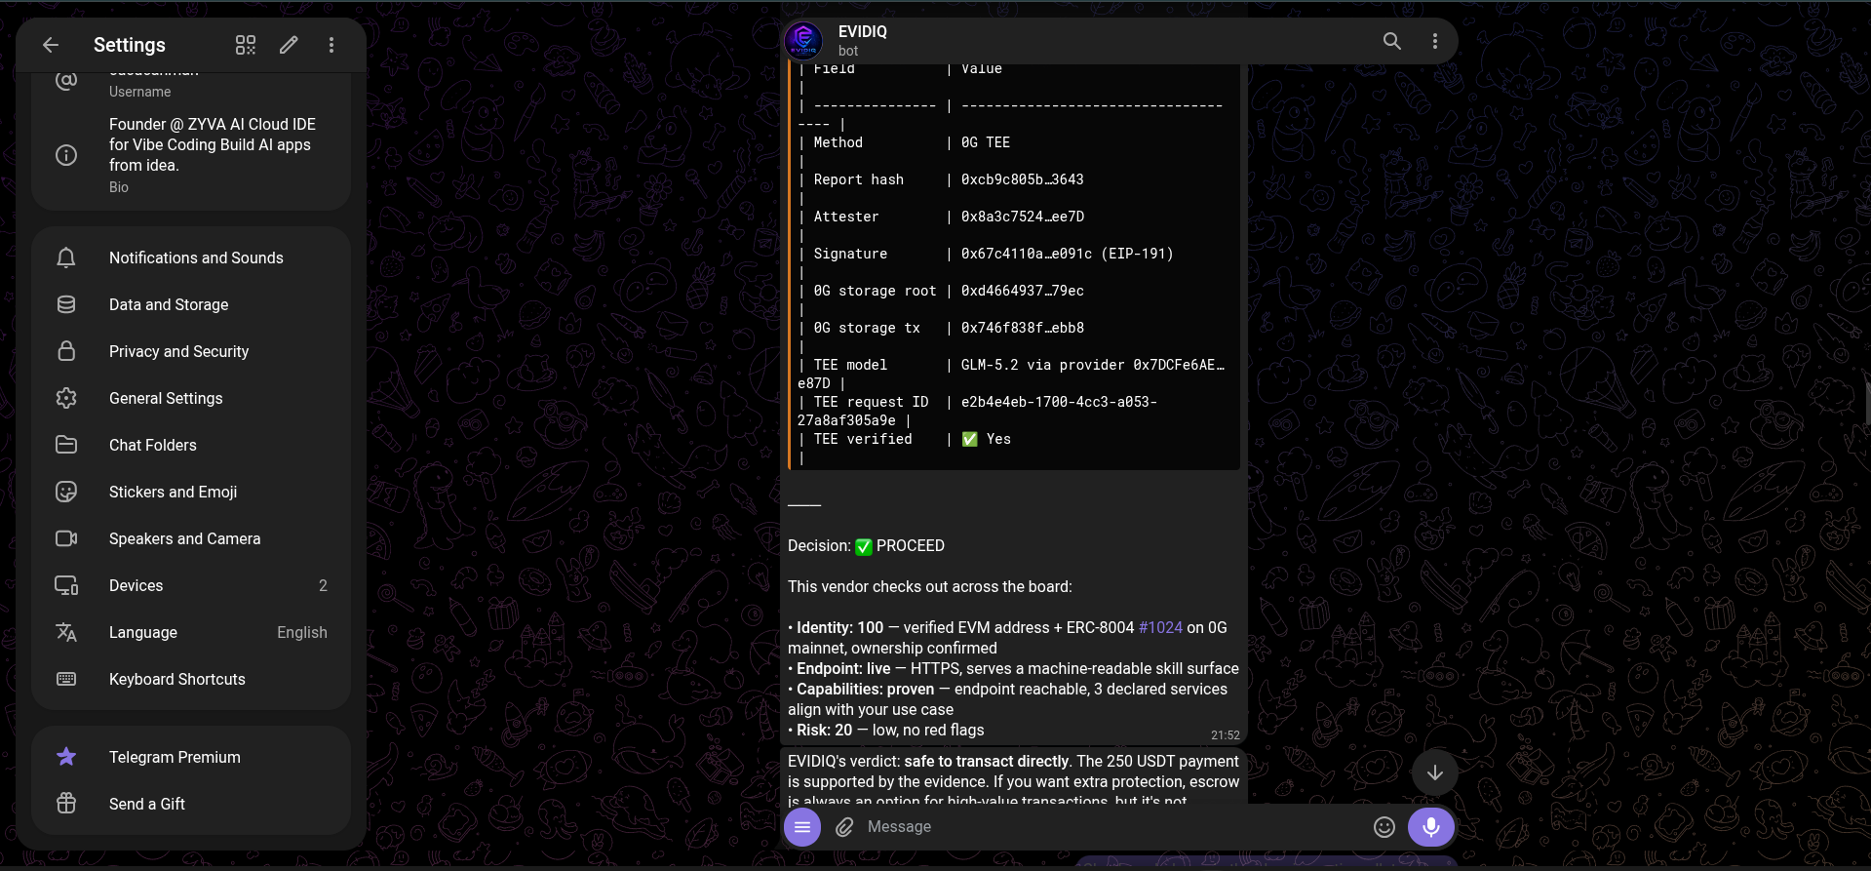Open Notifications and Sounds settings
This screenshot has height=871, width=1871.
[191, 257]
